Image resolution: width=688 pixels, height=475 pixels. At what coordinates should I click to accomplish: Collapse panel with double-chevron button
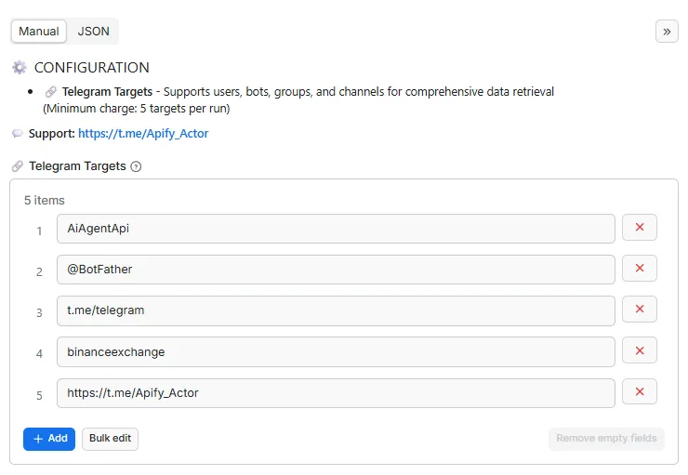(x=667, y=31)
